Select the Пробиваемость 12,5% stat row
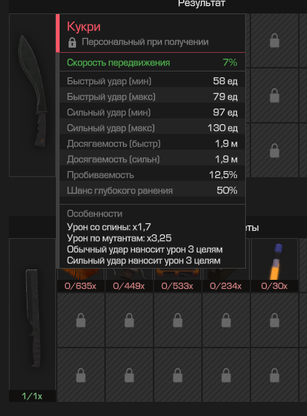Screen dimensions: 307x416 (x=152, y=175)
